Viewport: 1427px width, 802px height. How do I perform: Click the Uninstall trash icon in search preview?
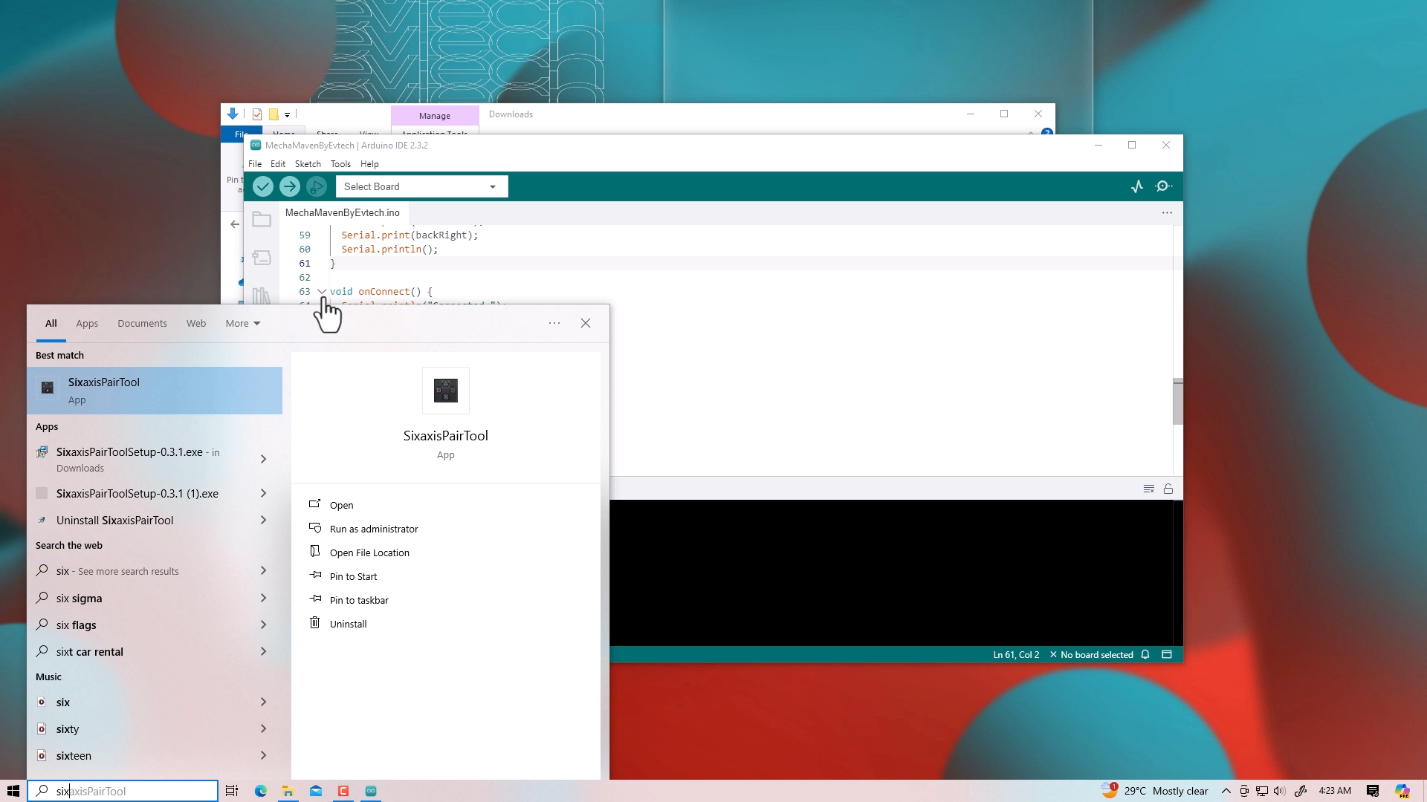pyautogui.click(x=314, y=623)
